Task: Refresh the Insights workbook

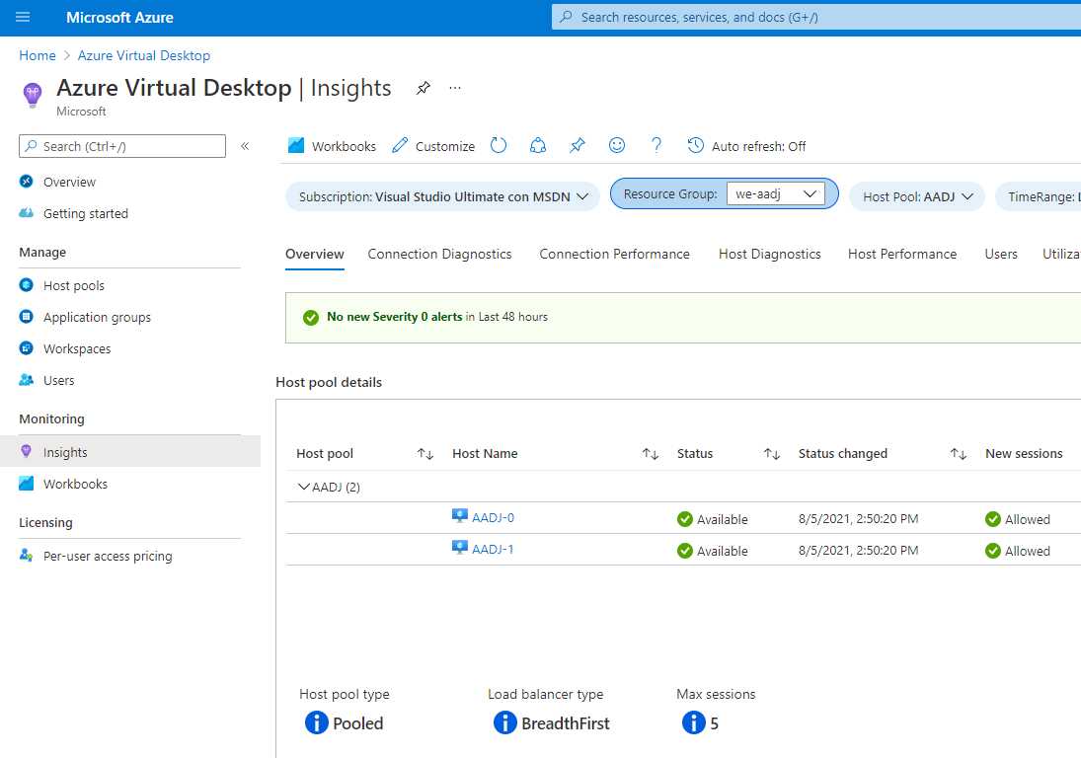Action: tap(499, 145)
